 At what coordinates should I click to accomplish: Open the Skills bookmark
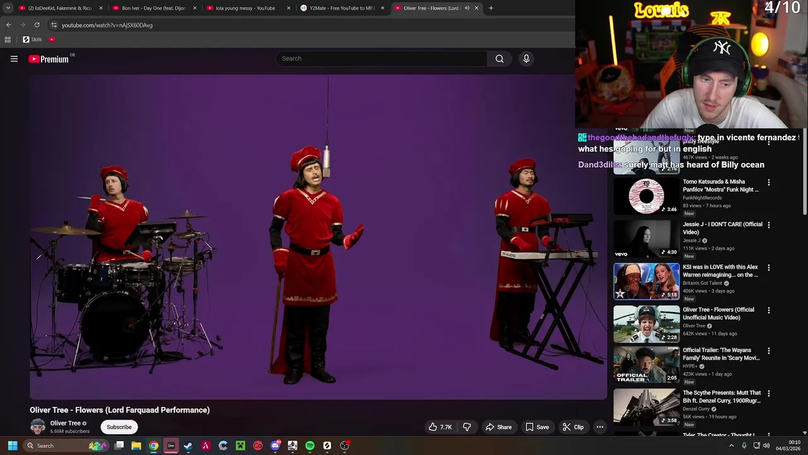click(32, 39)
